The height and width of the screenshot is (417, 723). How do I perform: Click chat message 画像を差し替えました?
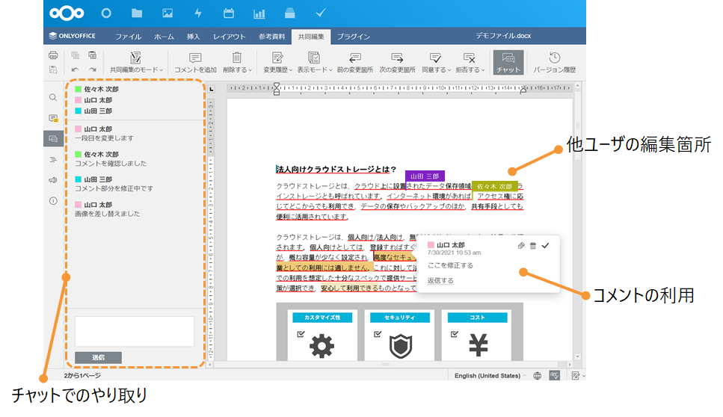[108, 214]
